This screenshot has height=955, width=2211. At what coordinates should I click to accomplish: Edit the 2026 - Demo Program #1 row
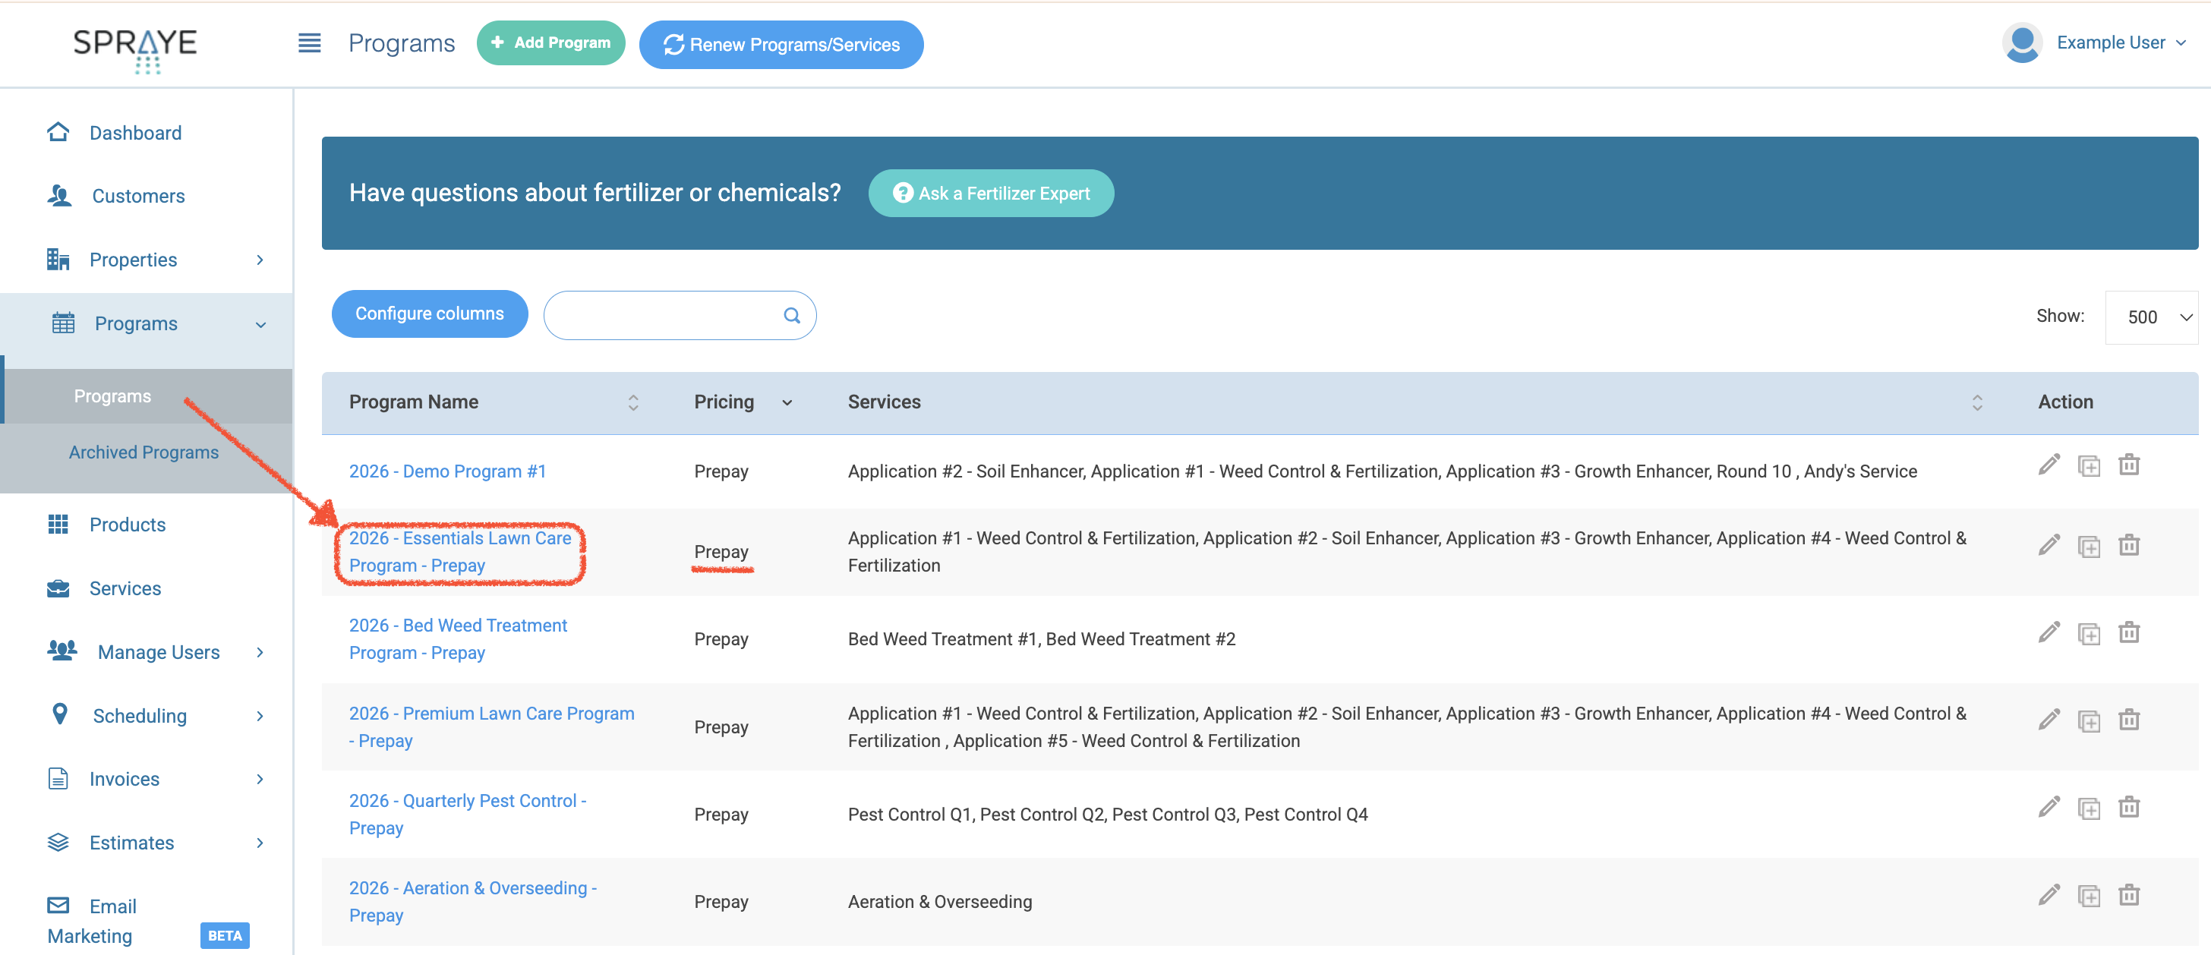tap(2049, 465)
